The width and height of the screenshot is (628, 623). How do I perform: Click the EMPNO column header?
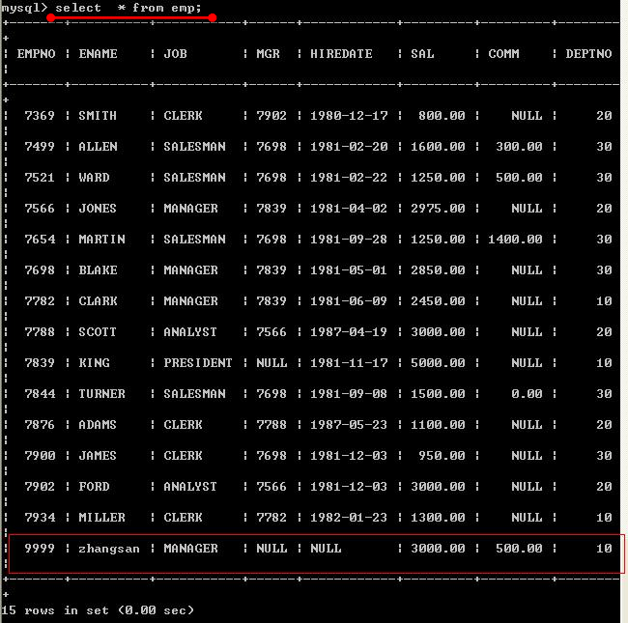click(x=36, y=54)
